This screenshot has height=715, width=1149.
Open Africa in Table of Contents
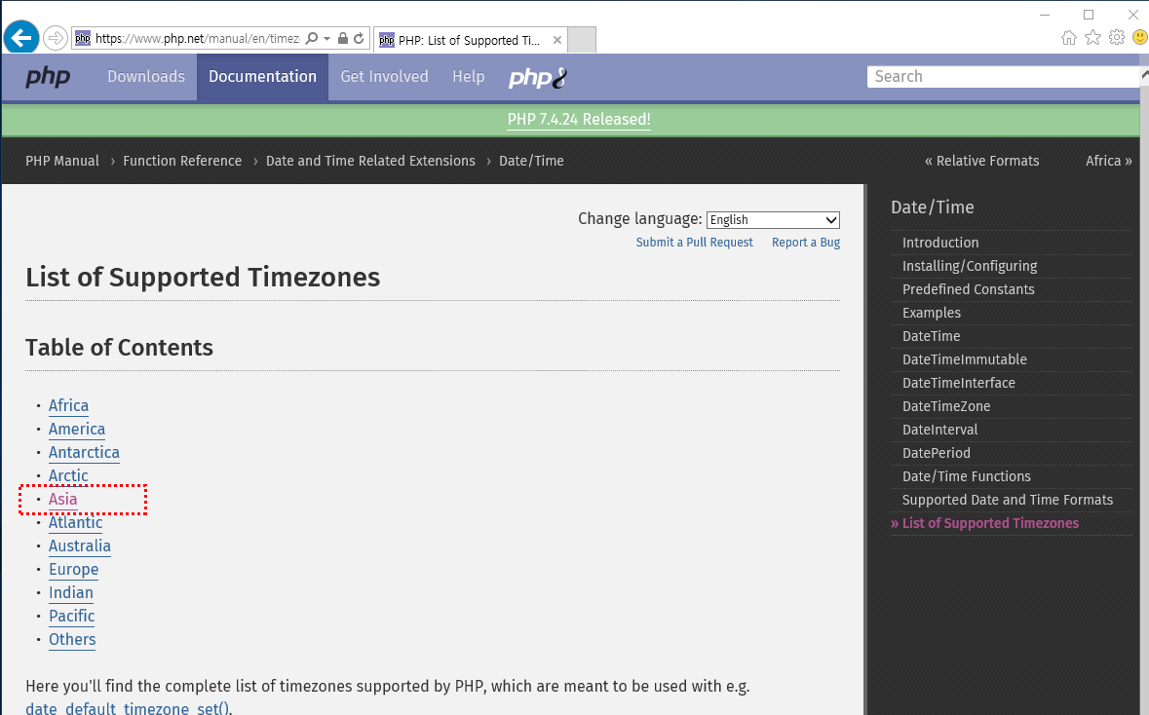pyautogui.click(x=68, y=406)
